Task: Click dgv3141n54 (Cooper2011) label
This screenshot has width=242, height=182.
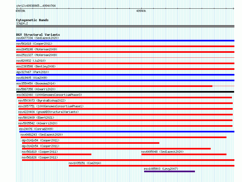Action: tap(41, 140)
